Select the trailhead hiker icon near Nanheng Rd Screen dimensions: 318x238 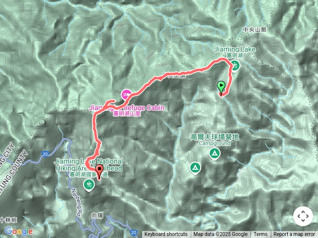click(89, 185)
